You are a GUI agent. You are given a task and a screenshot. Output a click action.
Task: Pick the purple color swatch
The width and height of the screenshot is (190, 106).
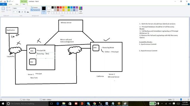click(x=77, y=7)
